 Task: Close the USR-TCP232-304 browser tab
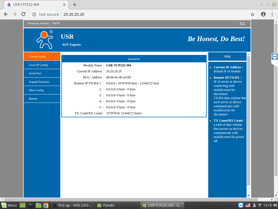coord(64,5)
